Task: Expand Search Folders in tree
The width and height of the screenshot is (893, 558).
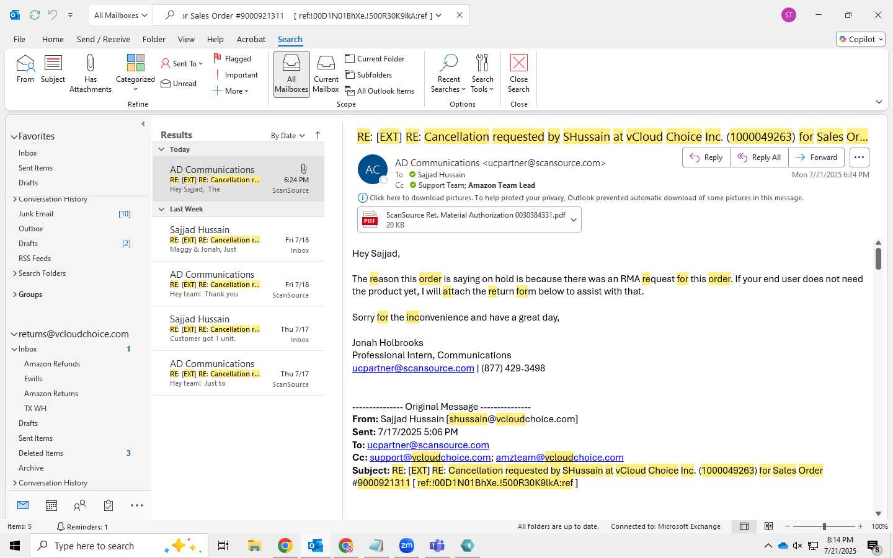Action: tap(15, 273)
